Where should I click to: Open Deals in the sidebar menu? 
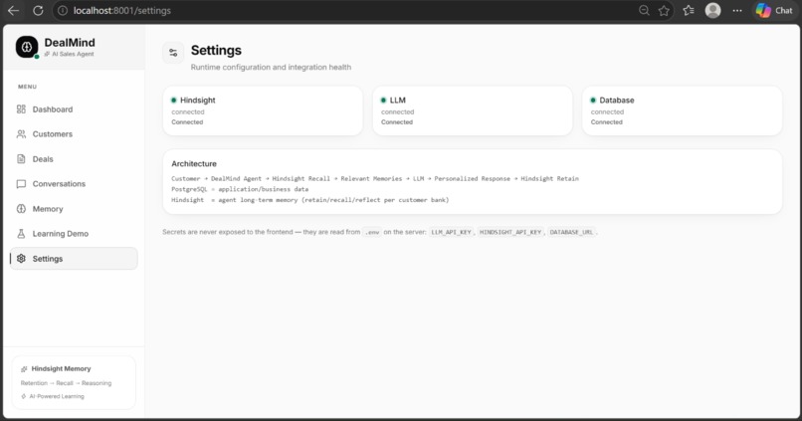(x=74, y=159)
